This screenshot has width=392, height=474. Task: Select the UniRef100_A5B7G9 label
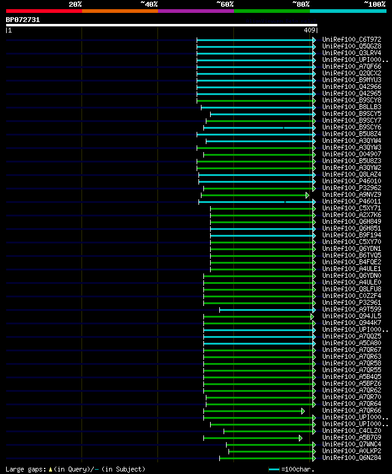[352, 437]
